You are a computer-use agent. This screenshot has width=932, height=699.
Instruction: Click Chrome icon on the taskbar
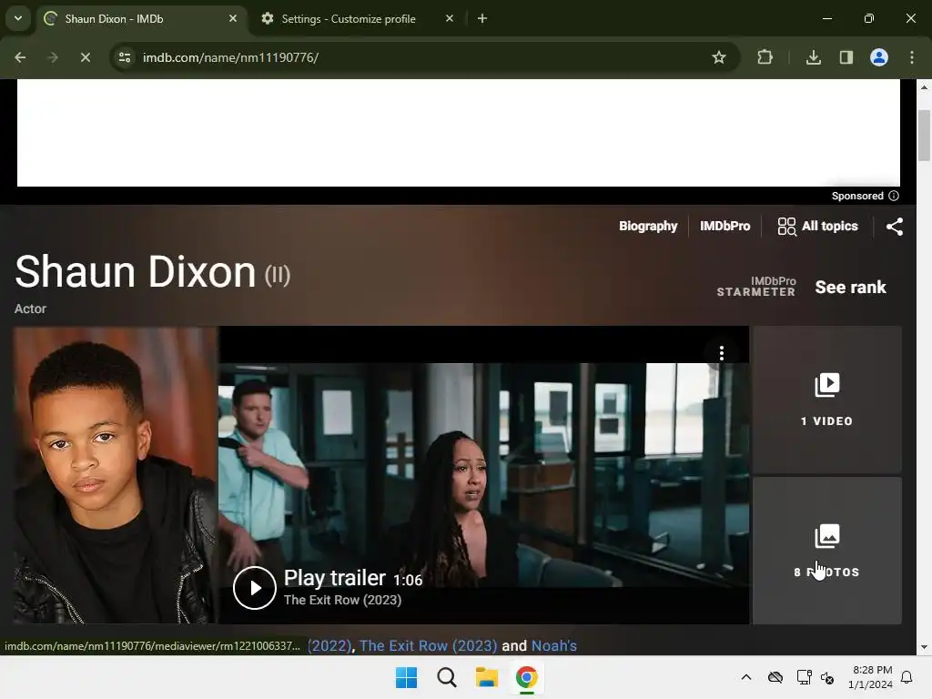(526, 677)
